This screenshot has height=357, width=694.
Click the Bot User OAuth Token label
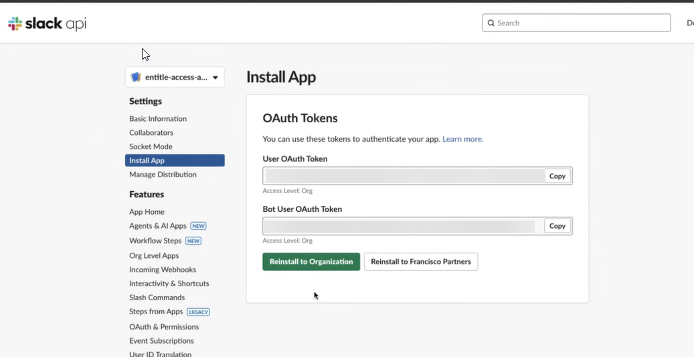tap(302, 209)
